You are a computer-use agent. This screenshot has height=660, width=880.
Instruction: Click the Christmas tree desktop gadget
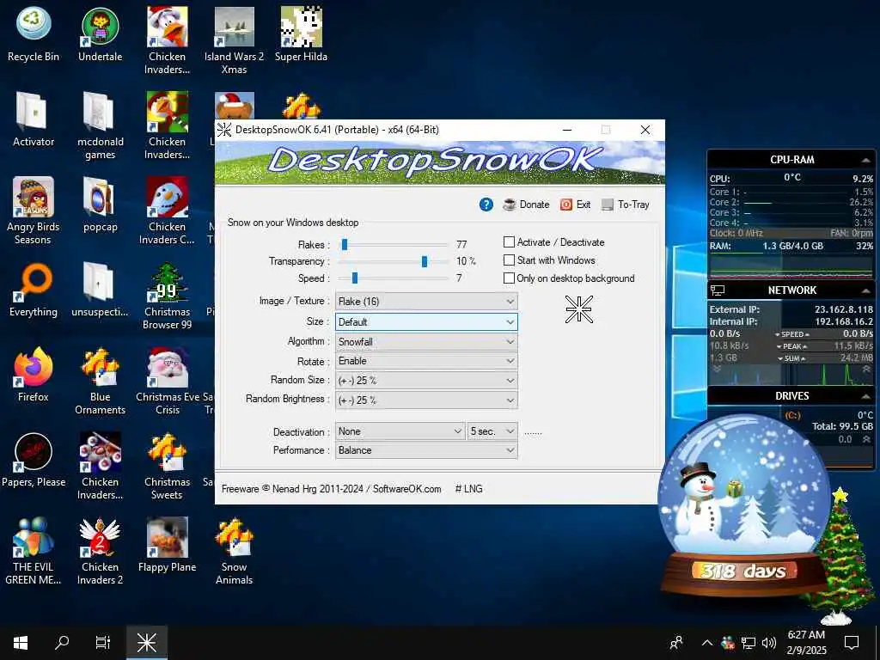point(839,556)
